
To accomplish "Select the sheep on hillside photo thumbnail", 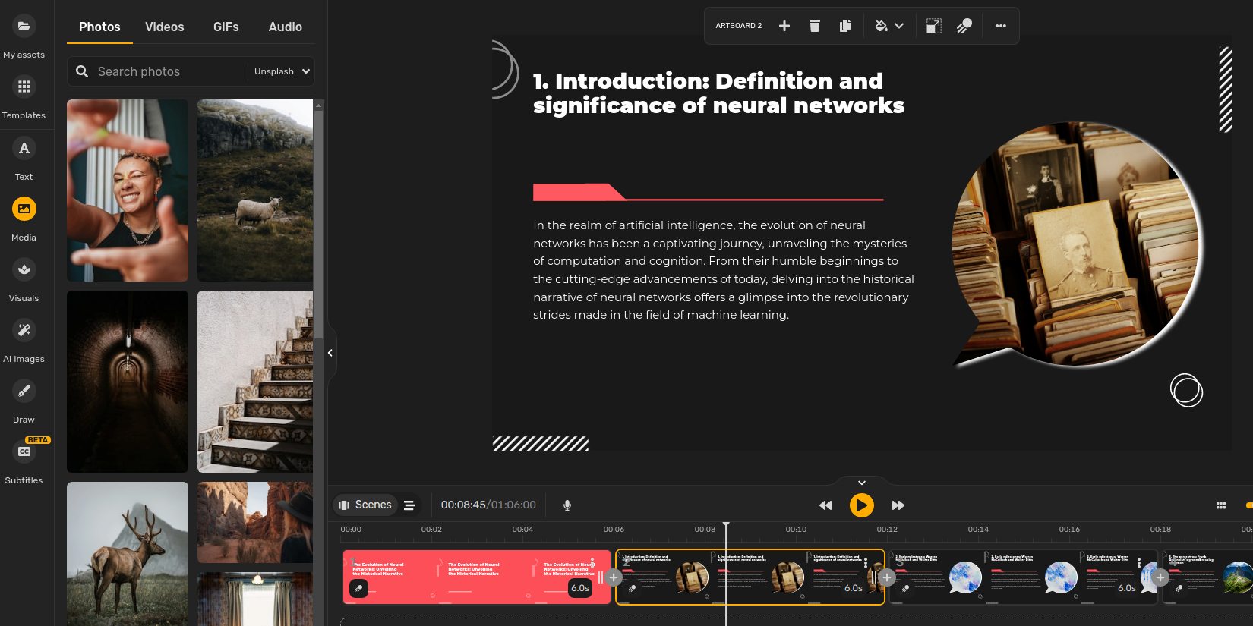I will (x=255, y=190).
